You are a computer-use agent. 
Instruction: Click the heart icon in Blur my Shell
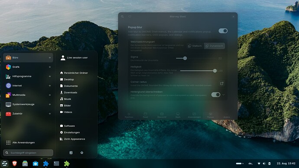point(130,16)
